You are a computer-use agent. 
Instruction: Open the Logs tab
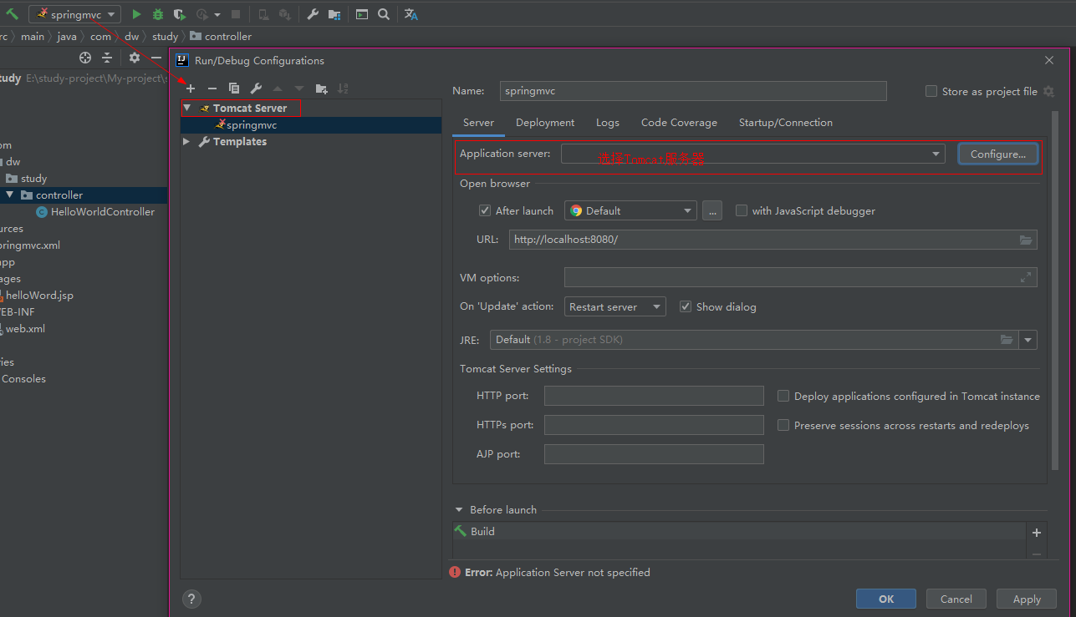point(608,123)
